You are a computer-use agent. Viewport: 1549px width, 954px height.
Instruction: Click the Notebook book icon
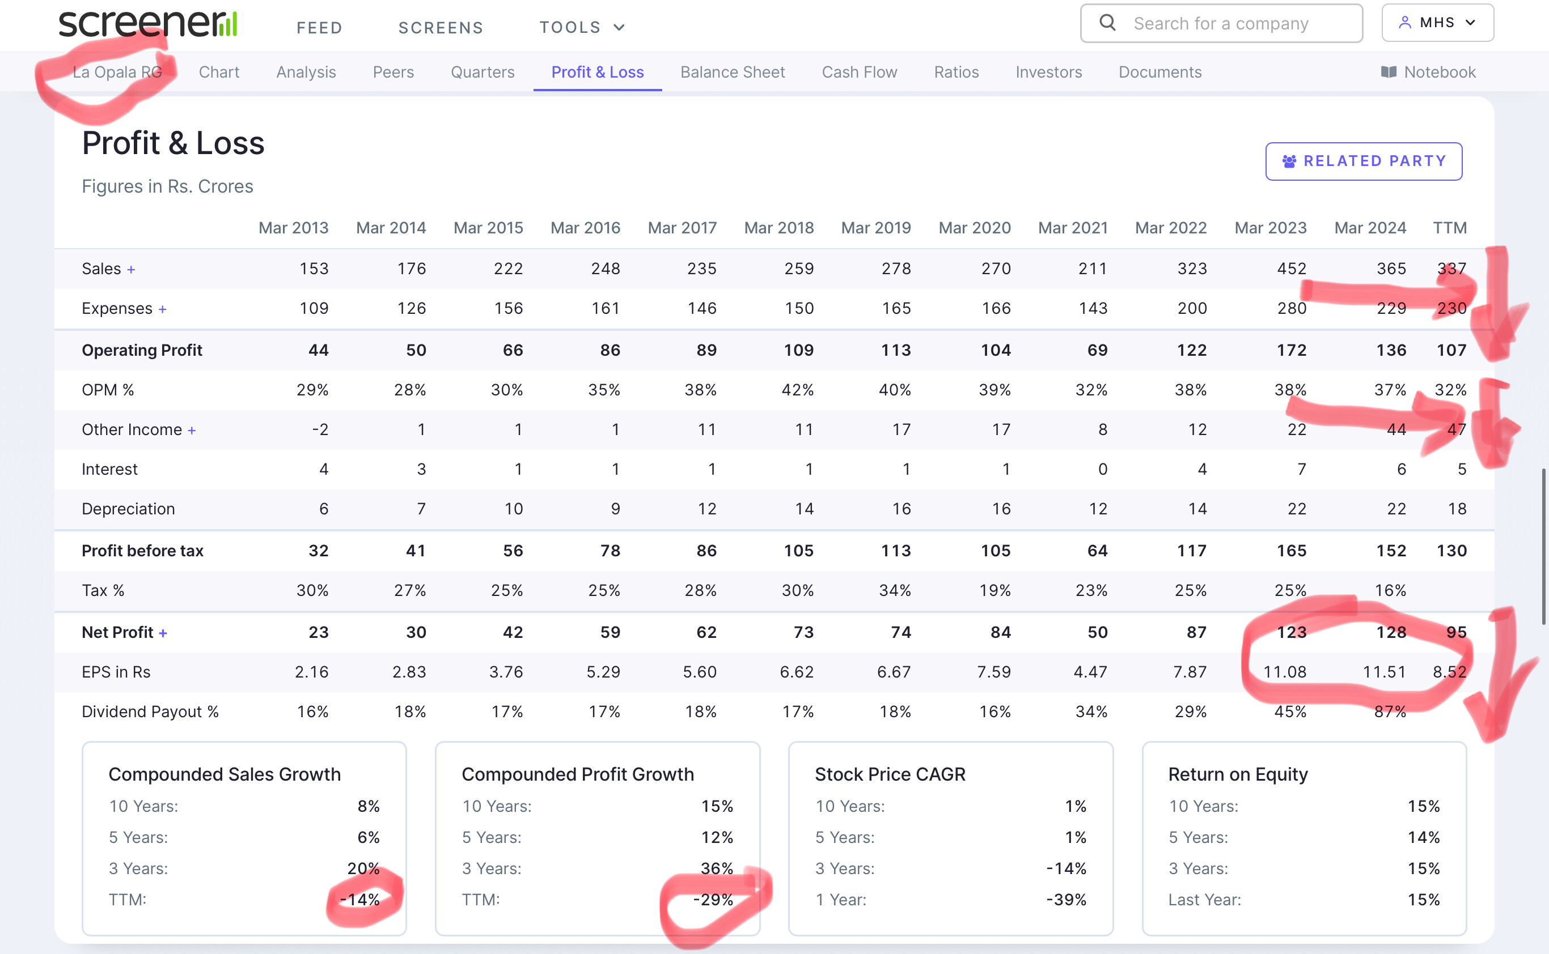click(1388, 72)
